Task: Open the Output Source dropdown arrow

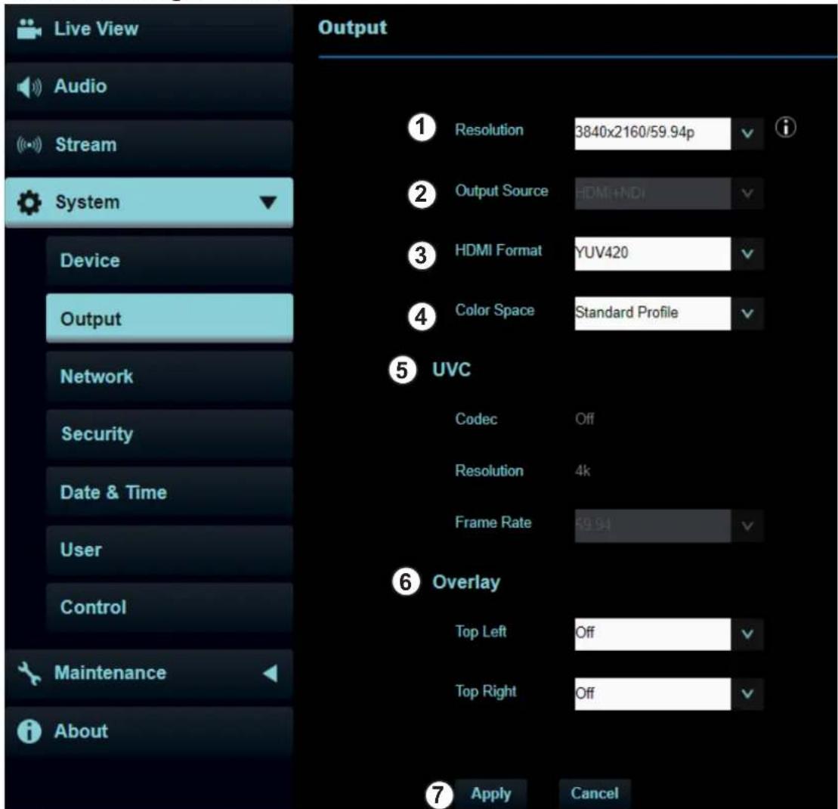Action: point(747,193)
